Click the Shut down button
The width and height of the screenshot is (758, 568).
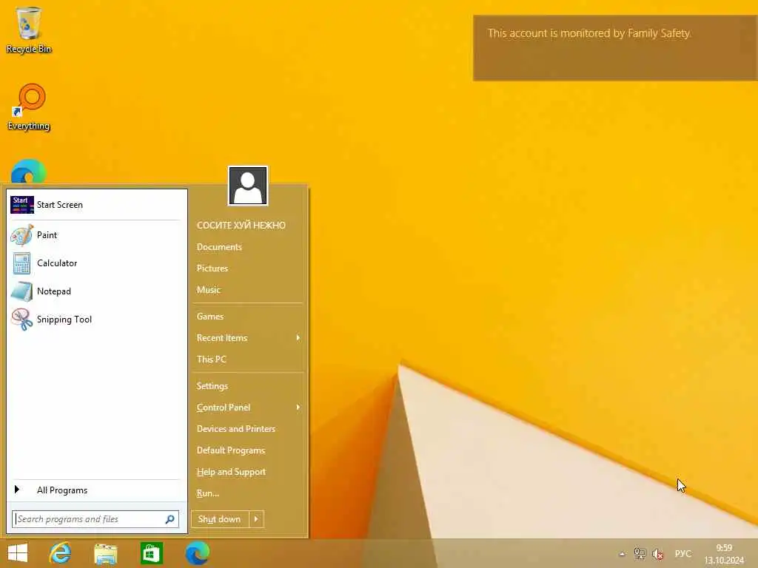pyautogui.click(x=220, y=519)
